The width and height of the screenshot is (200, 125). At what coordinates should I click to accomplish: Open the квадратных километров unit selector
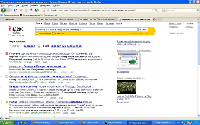coord(66,46)
